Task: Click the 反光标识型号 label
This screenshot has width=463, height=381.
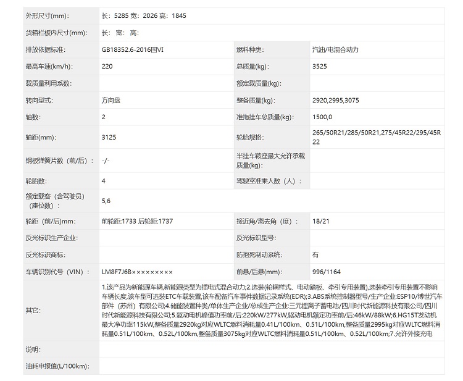Action: pyautogui.click(x=256, y=238)
